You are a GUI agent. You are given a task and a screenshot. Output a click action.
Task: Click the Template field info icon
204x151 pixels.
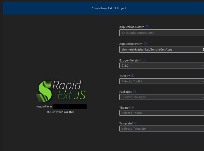[x=136, y=123]
